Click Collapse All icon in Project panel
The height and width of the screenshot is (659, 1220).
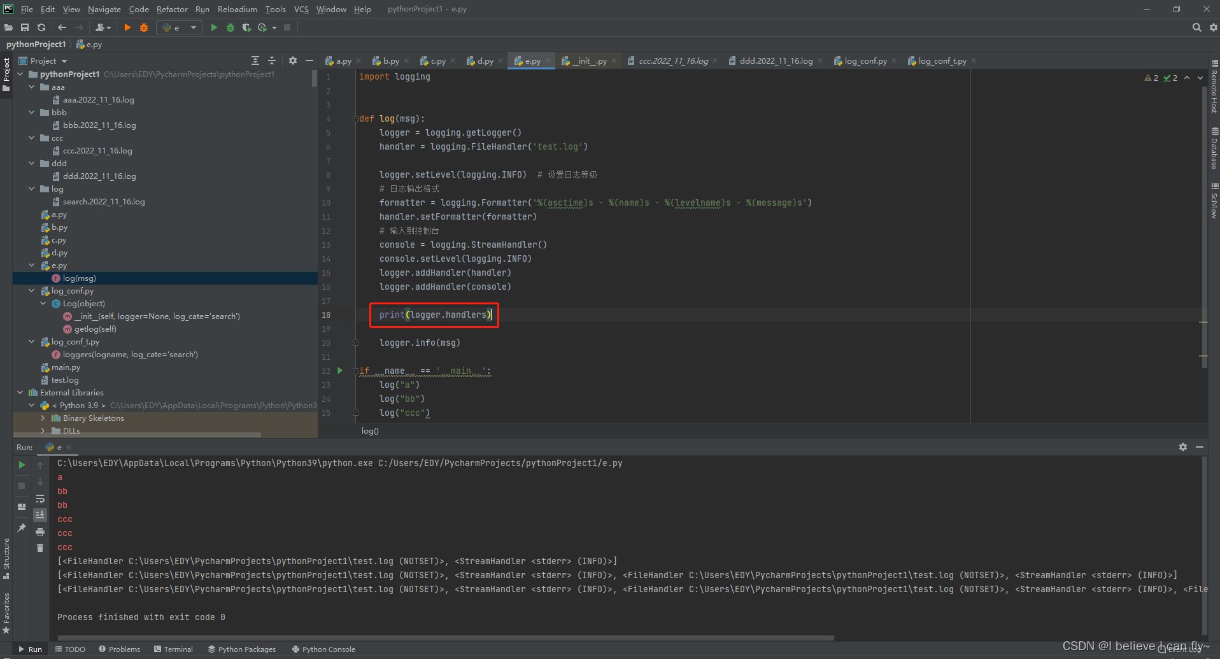pyautogui.click(x=272, y=60)
